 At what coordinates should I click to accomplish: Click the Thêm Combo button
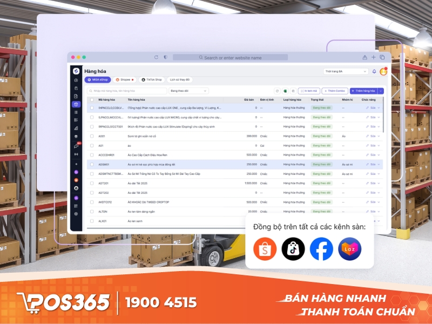(x=335, y=91)
